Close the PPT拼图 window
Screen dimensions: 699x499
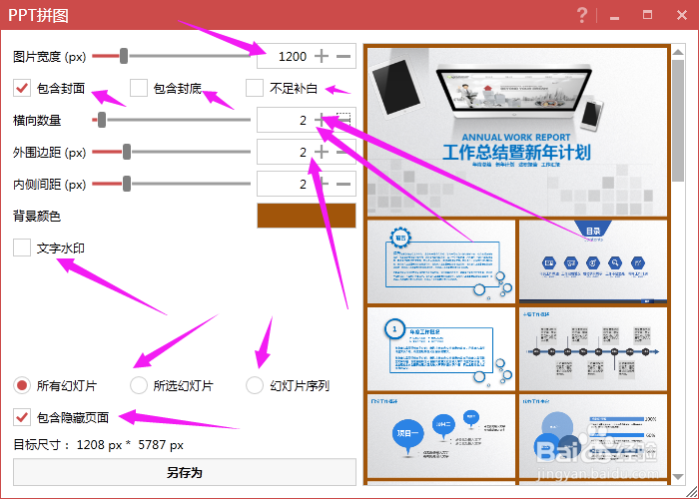pyautogui.click(x=682, y=15)
